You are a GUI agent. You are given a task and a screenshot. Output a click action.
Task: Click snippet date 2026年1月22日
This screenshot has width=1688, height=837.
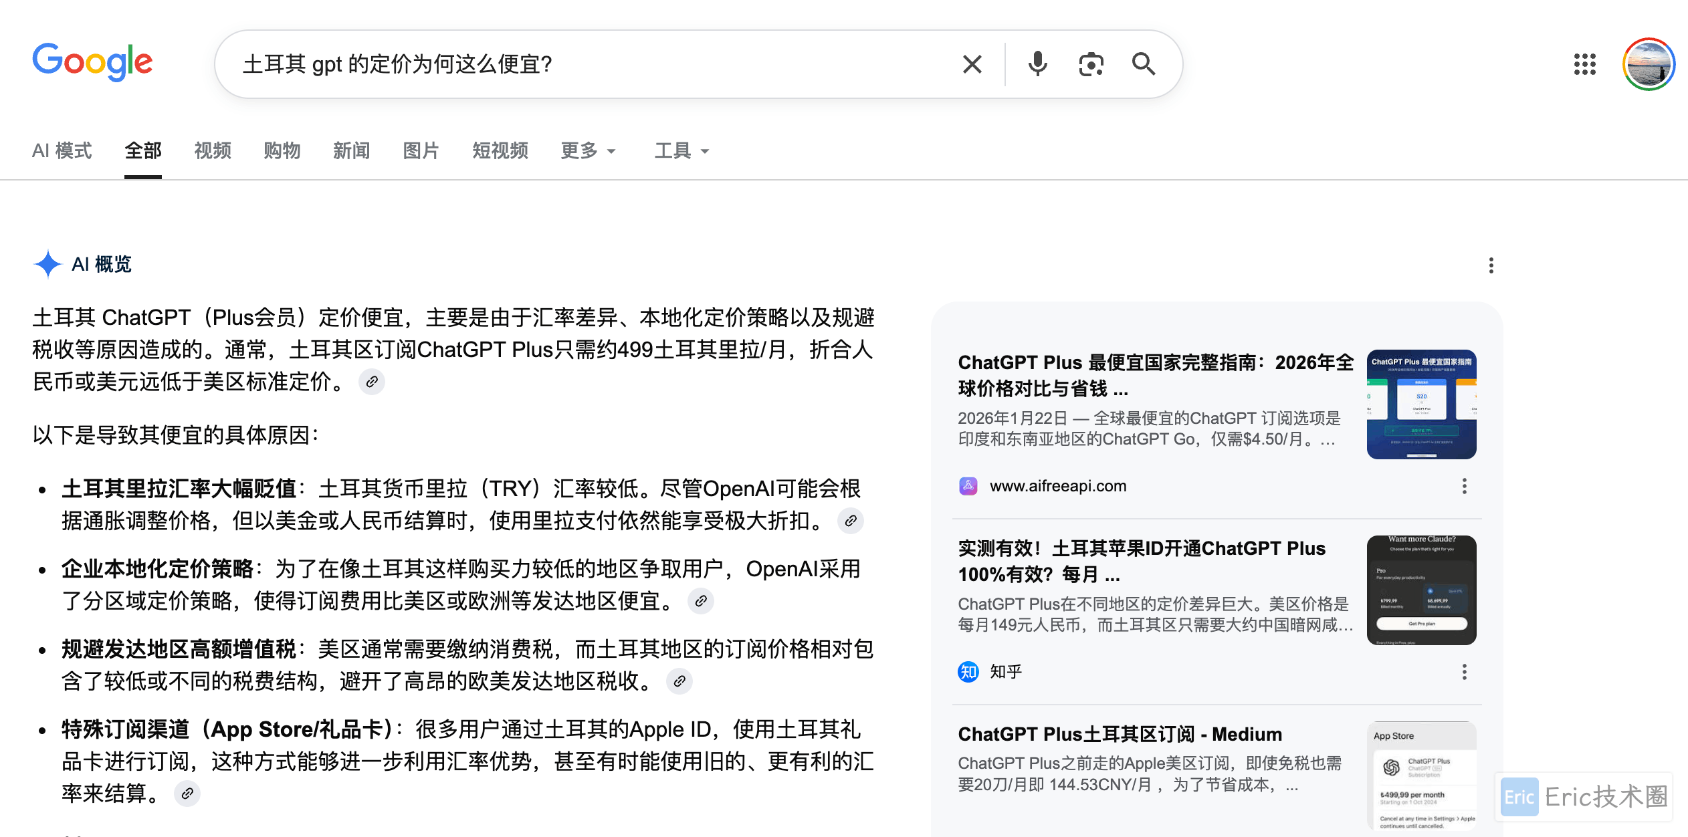click(x=1013, y=418)
